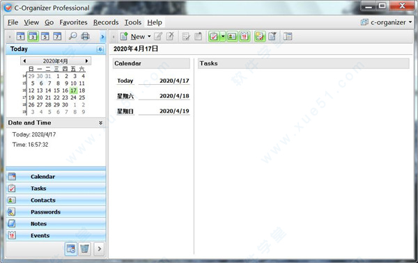This screenshot has height=263, width=418.
Task: Expand left toolbar overflow chevron
Action: [x=102, y=37]
